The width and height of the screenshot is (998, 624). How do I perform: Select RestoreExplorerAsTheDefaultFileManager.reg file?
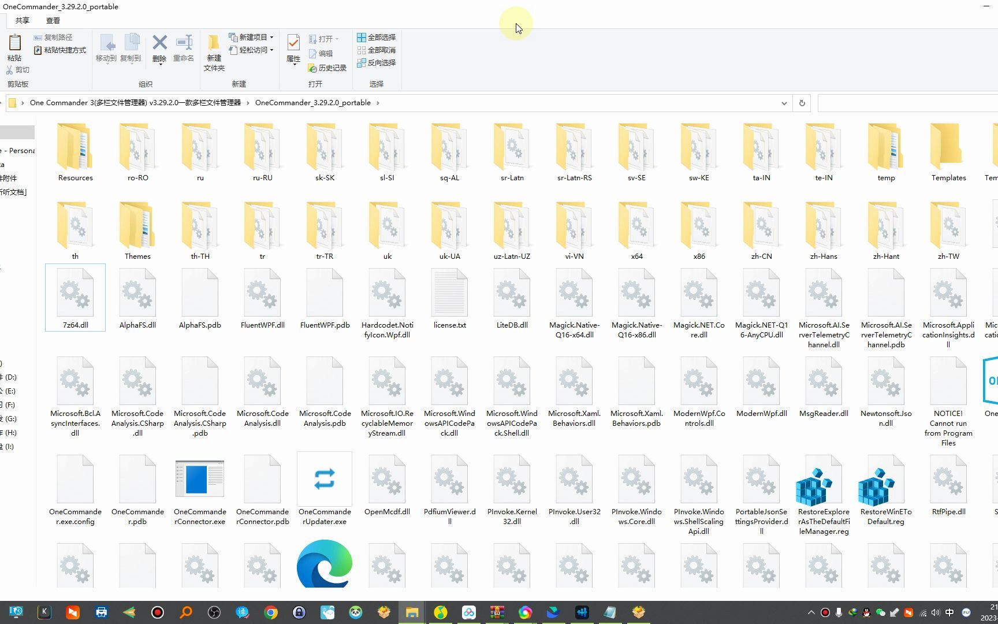tap(824, 495)
